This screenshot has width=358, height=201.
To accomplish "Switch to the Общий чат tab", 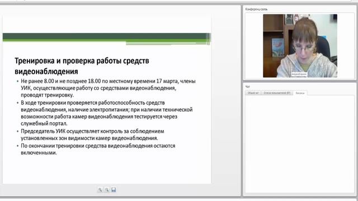I will pos(253,93).
